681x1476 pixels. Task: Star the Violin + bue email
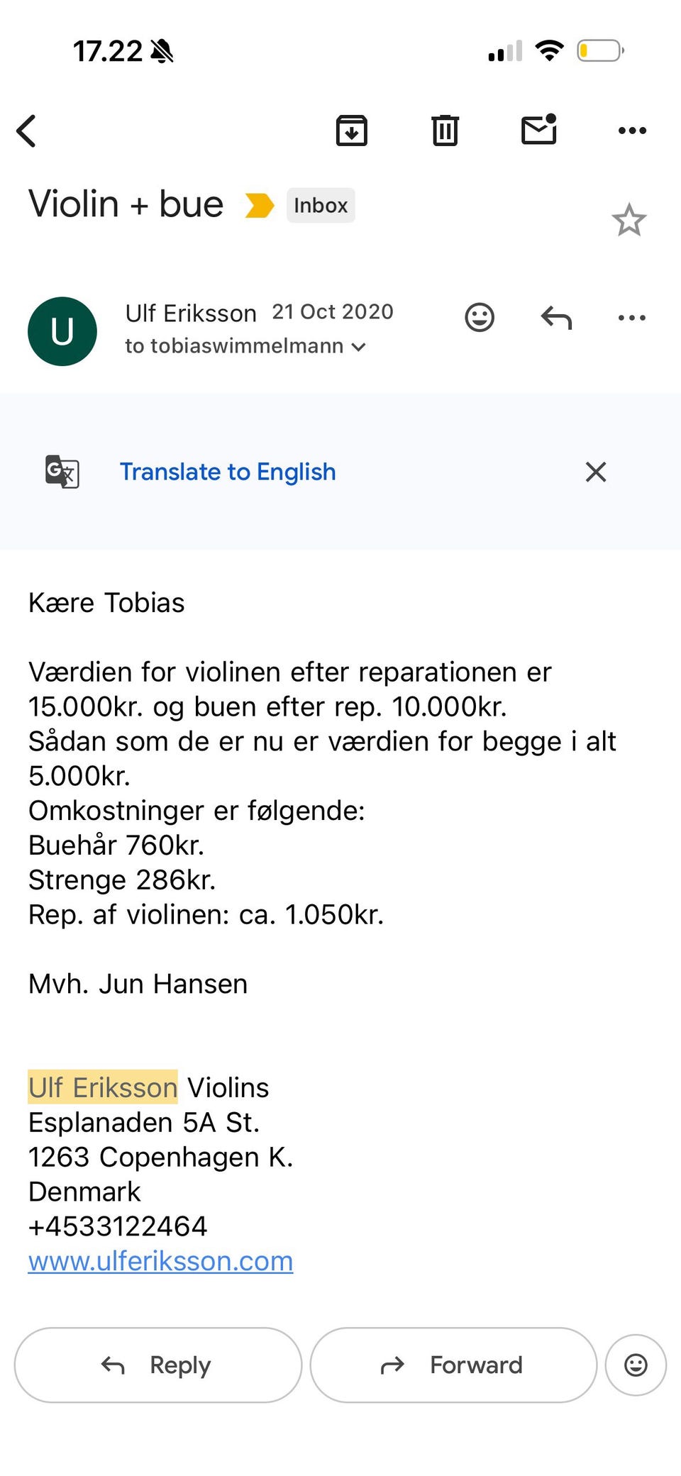[x=629, y=220]
